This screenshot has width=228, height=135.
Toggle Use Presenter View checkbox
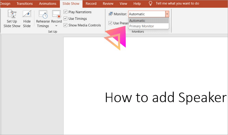[x=110, y=23]
